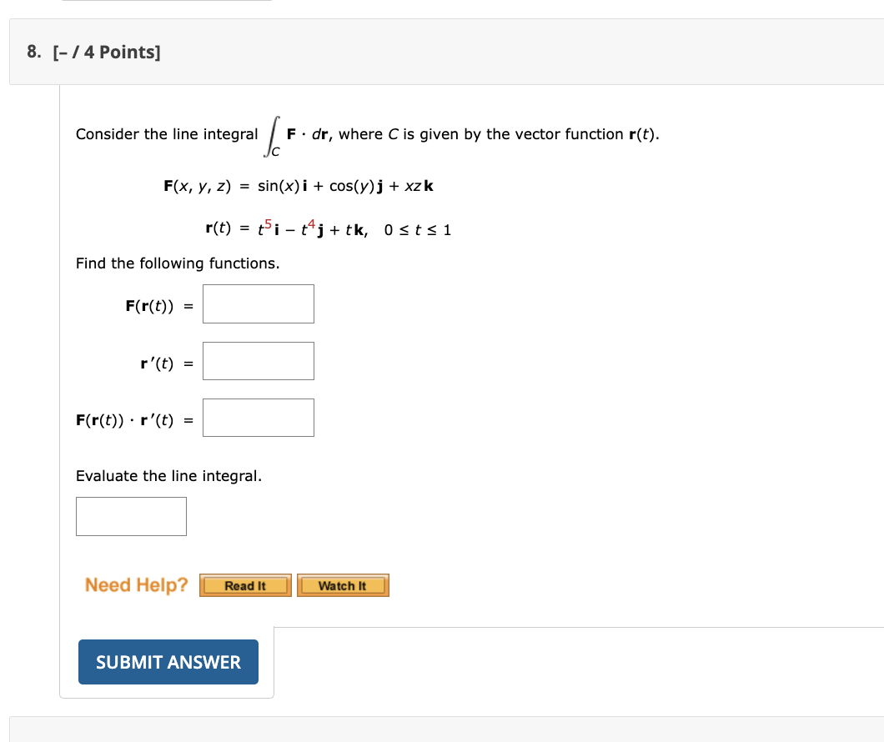Screen dimensions: 884x742
Task: Select the r'(t) answer field
Action: [258, 360]
